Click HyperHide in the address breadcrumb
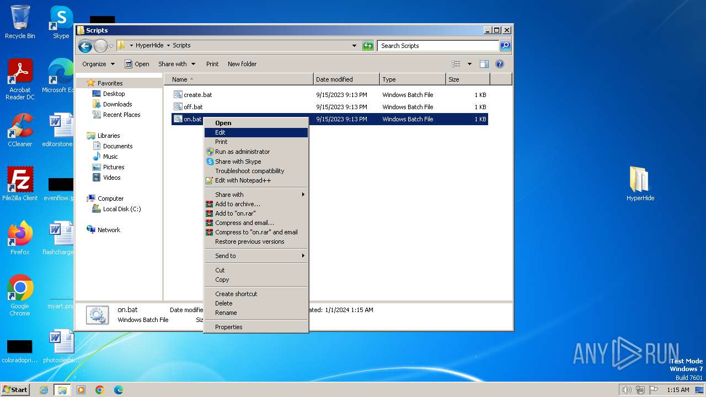 pos(149,46)
